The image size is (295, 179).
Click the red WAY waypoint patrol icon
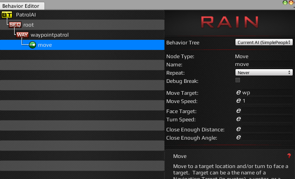[22, 35]
